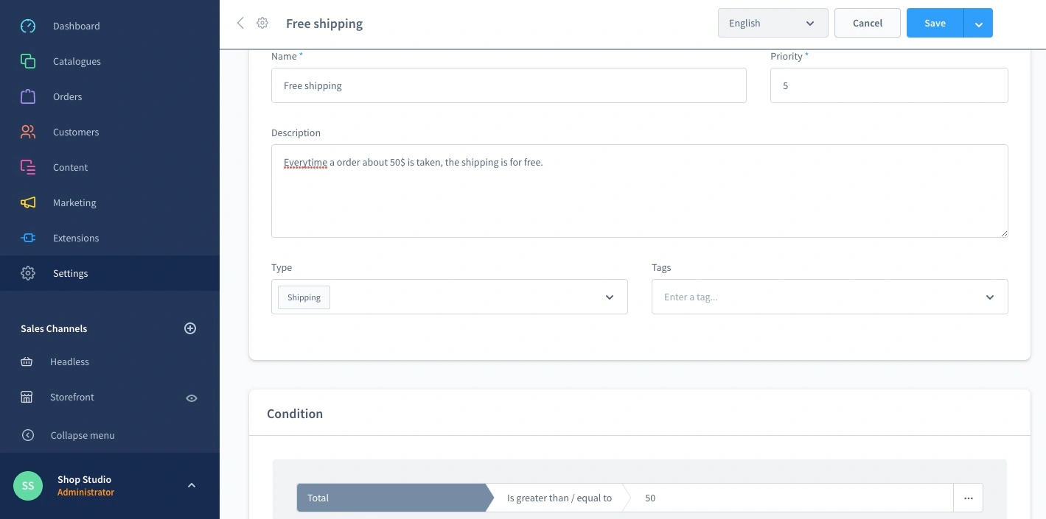This screenshot has width=1046, height=519.
Task: Click the Catalogues icon in sidebar
Action: coord(28,61)
